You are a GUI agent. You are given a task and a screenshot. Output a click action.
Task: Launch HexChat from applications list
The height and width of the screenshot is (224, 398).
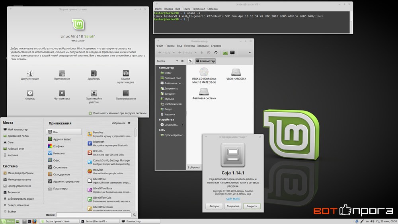point(110,171)
